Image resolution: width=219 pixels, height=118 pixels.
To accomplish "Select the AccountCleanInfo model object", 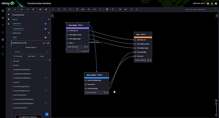I will point(20,95).
